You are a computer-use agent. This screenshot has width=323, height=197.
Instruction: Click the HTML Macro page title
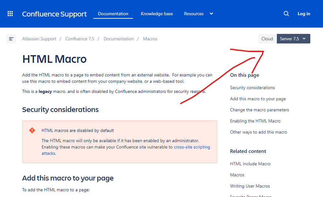54,59
